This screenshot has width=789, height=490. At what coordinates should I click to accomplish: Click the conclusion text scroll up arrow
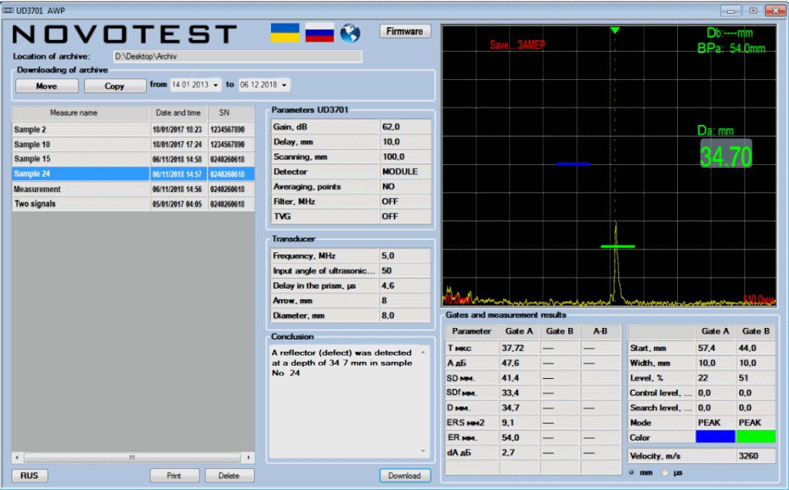pos(423,353)
